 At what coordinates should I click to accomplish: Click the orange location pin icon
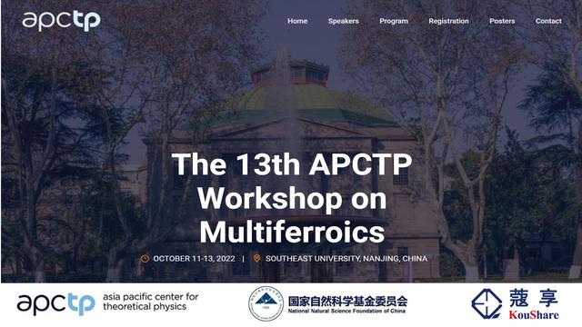point(256,258)
